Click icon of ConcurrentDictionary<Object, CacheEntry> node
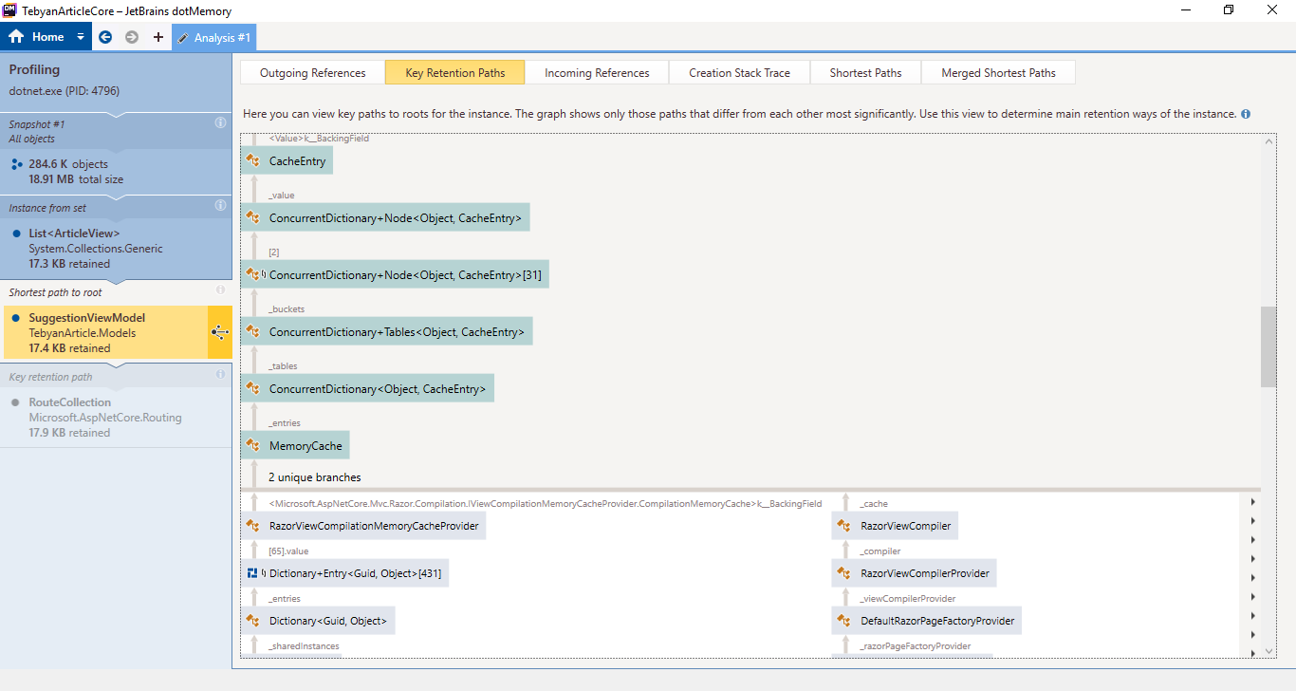Image resolution: width=1296 pixels, height=691 pixels. (x=252, y=389)
